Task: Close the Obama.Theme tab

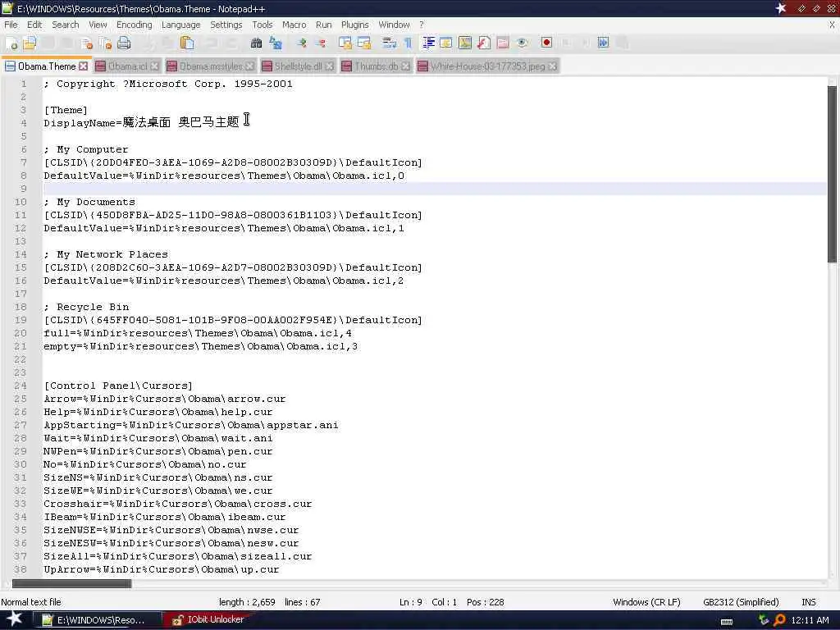Action: pyautogui.click(x=83, y=66)
